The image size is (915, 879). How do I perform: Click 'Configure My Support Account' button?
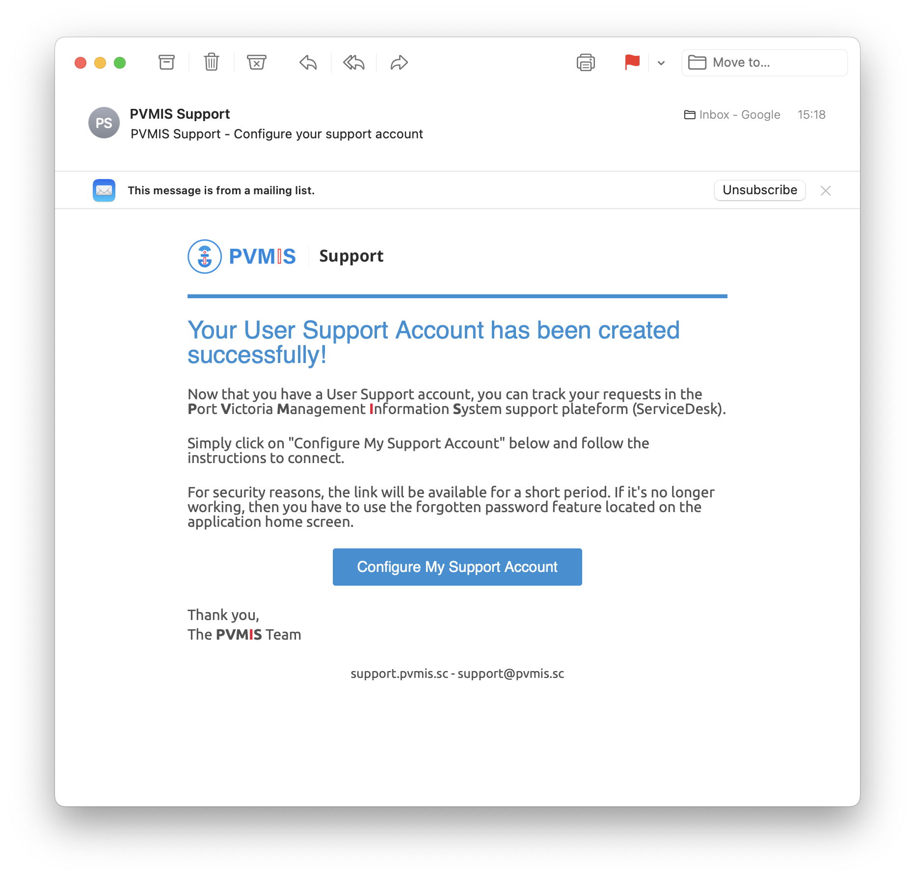457,567
